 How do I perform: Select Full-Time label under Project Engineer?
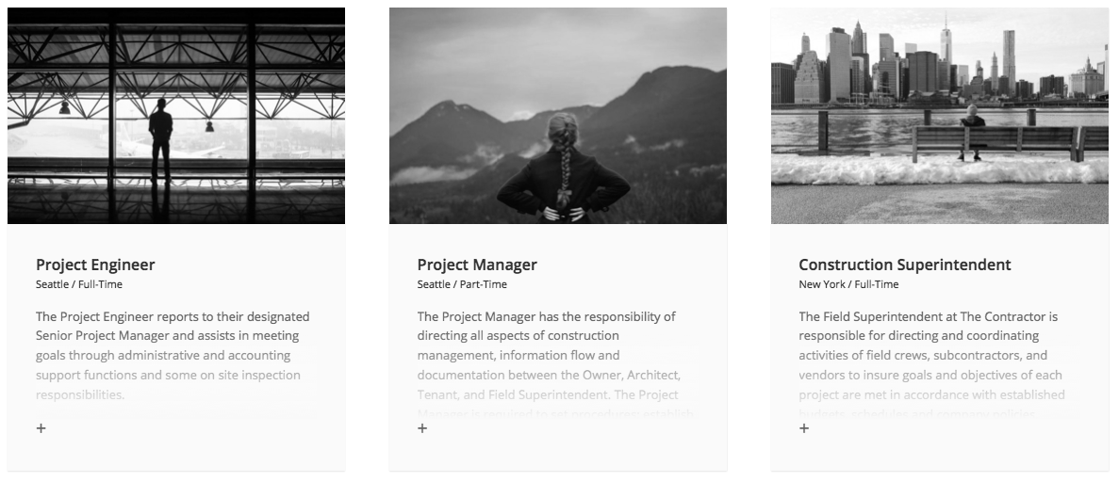tap(101, 284)
